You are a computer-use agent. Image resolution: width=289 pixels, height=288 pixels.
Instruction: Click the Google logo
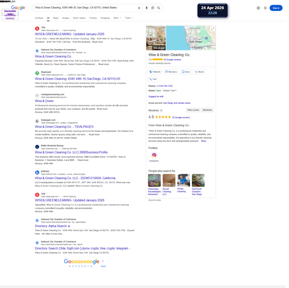[x=18, y=8]
